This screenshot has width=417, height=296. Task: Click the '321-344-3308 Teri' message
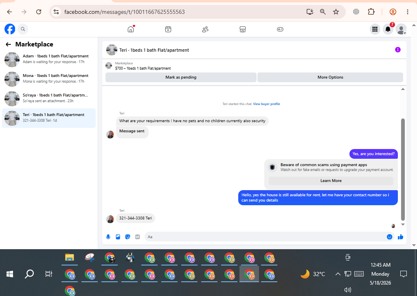tap(136, 218)
